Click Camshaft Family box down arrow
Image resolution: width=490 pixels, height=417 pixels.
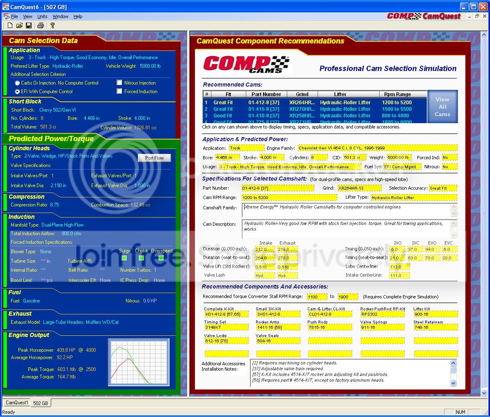454,213
